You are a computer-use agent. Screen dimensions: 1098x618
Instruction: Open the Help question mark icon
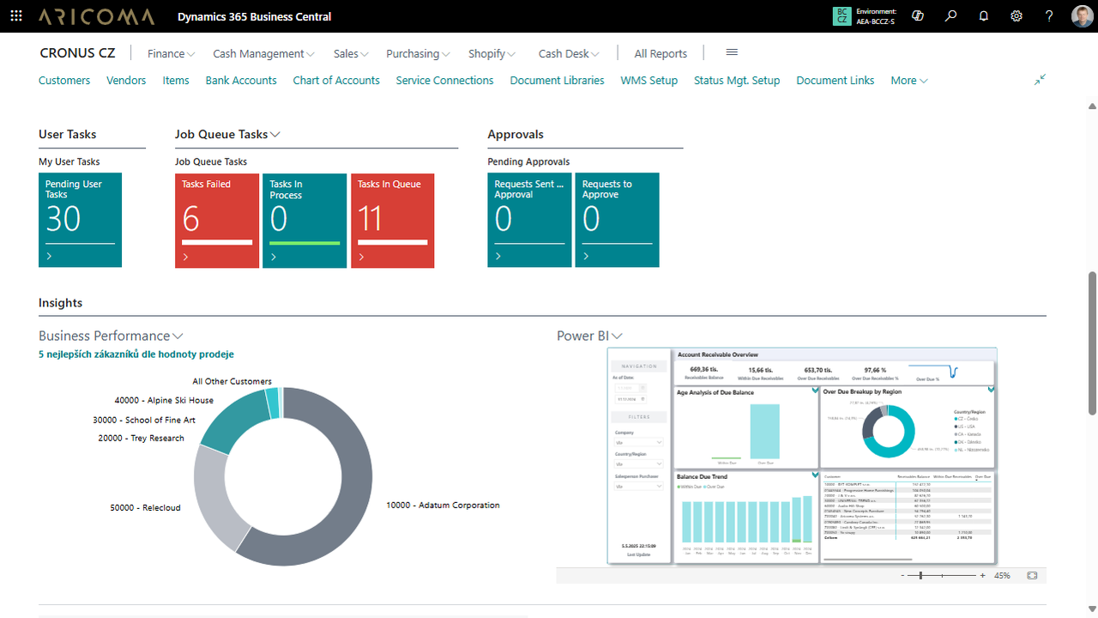1048,15
